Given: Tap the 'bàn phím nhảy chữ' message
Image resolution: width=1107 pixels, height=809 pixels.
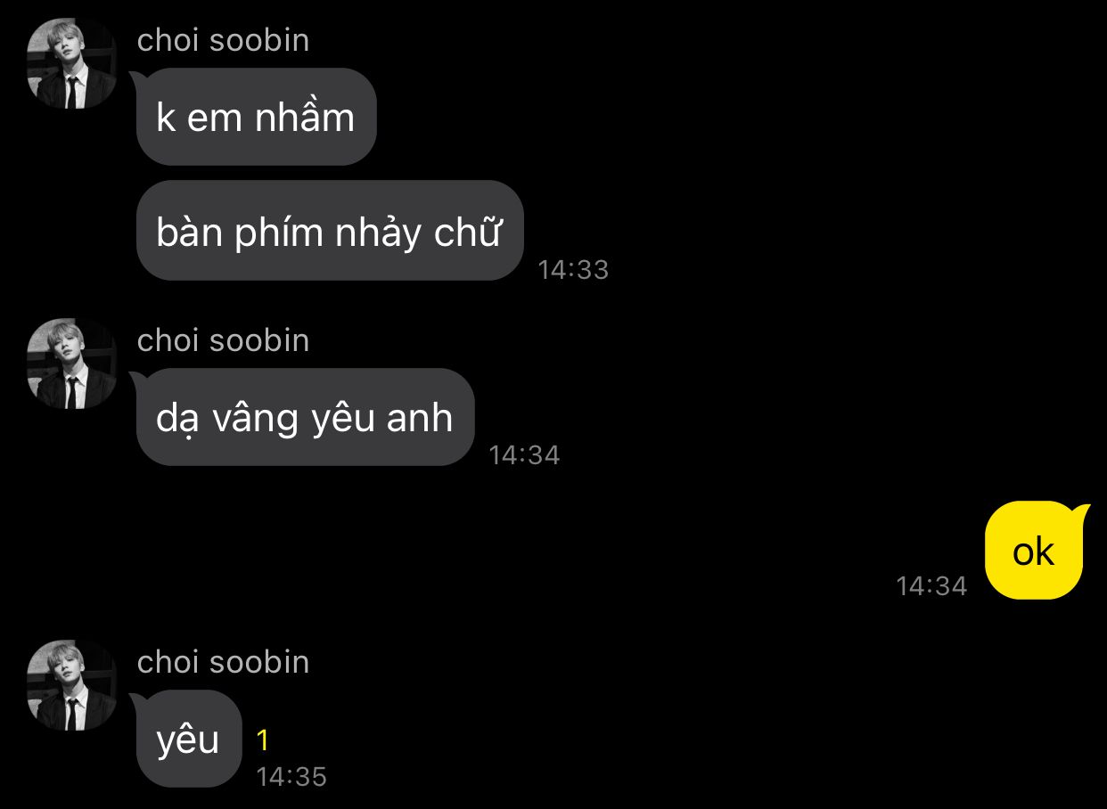Looking at the screenshot, I should click(329, 231).
